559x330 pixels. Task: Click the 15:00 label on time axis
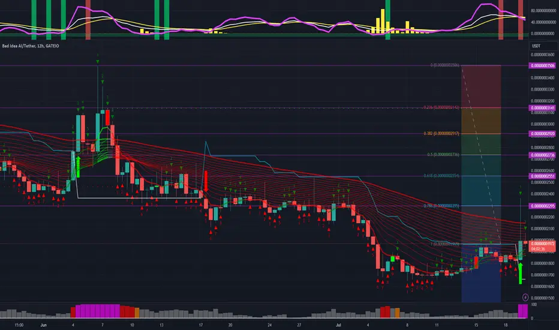pyautogui.click(x=19, y=325)
